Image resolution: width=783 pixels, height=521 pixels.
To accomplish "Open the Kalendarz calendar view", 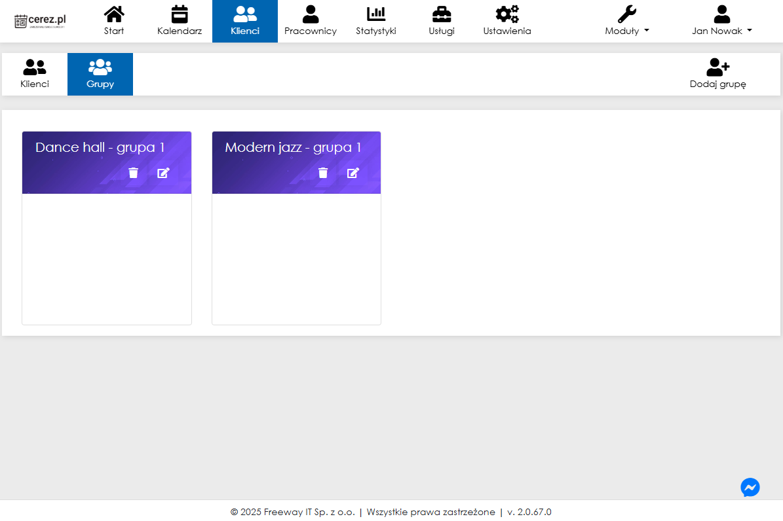I will pos(180,21).
